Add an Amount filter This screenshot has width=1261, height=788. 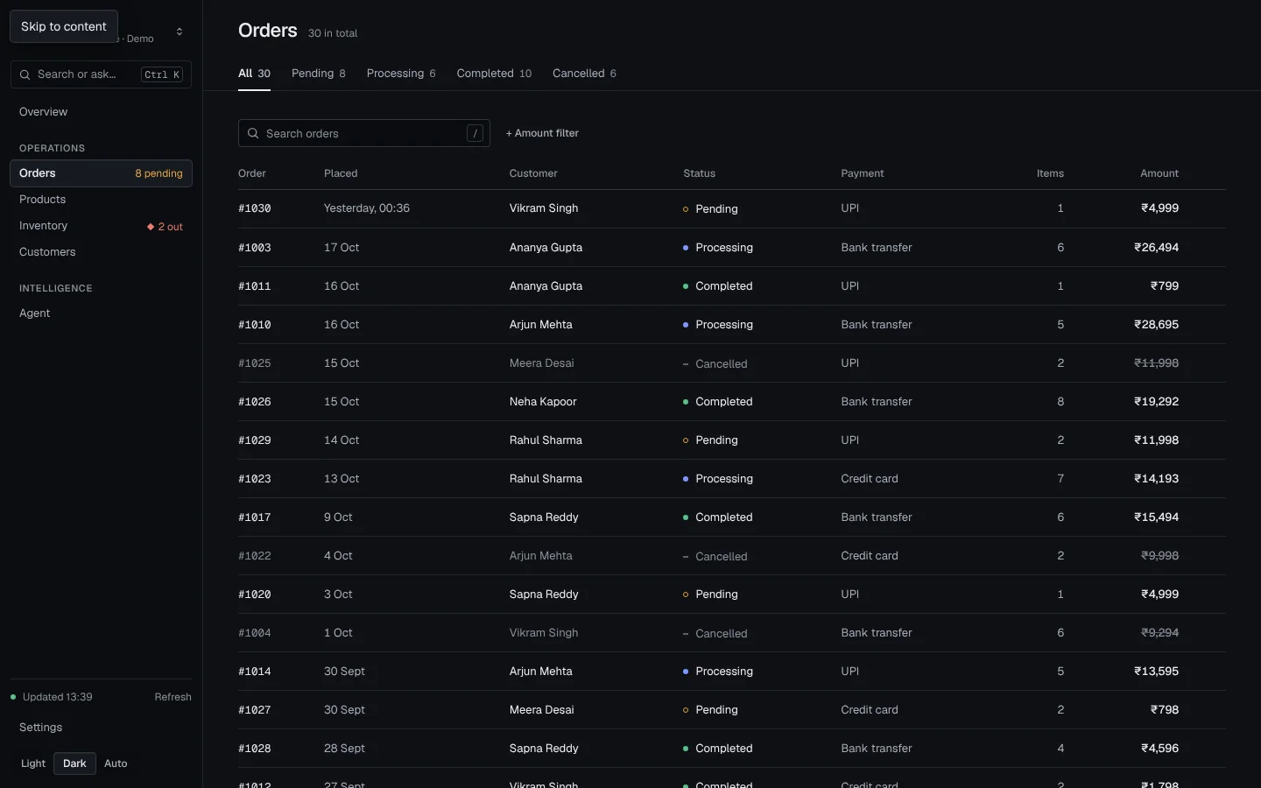point(542,133)
